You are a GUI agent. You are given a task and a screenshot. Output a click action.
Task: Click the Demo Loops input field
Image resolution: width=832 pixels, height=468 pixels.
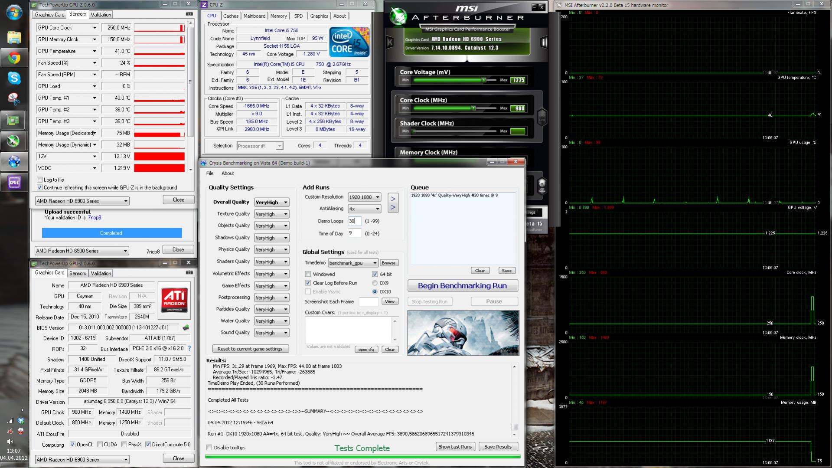(355, 221)
